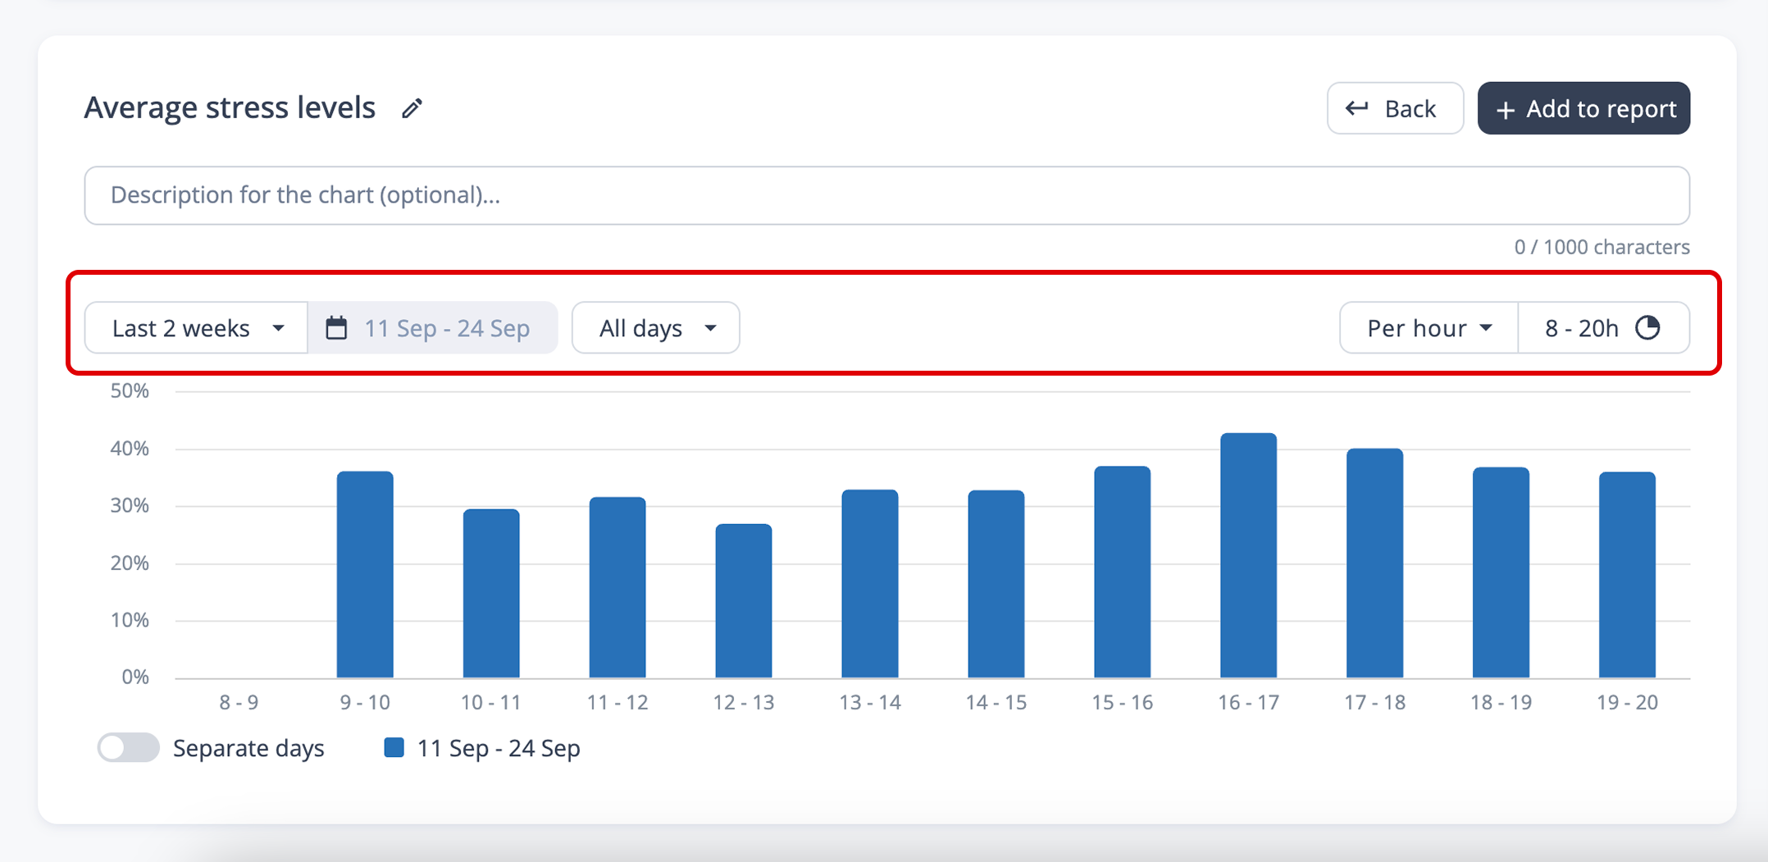Expand the All days dropdown
This screenshot has height=862, width=1768.
[x=656, y=328]
